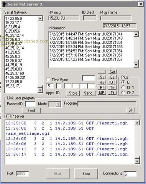Screen dimensions: 146x184
Task: Click HTTP log entry at 12:26:17
Action: click(x=67, y=154)
